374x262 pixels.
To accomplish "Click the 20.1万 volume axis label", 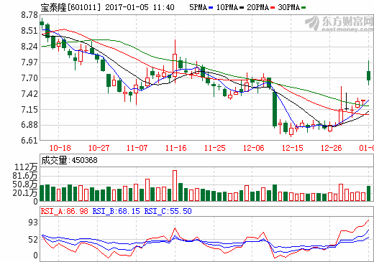I will 25,193.
